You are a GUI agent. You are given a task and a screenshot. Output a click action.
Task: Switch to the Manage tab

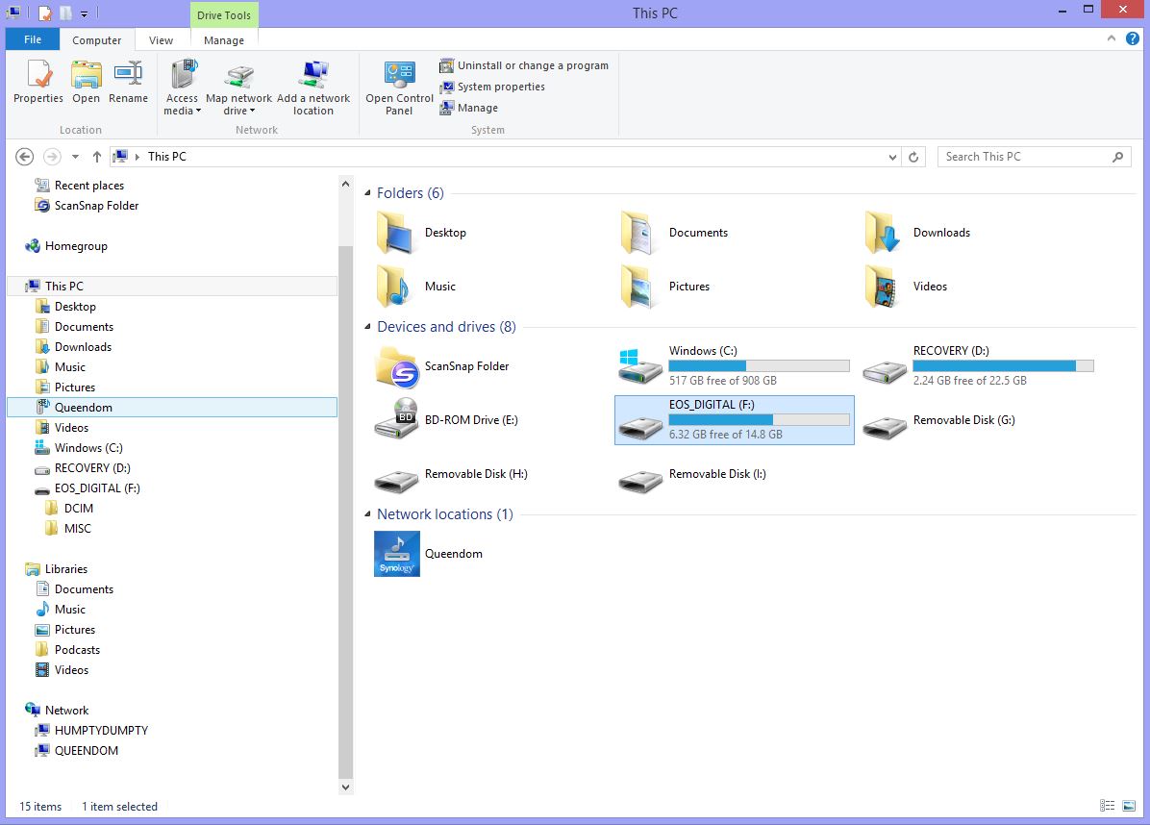click(x=224, y=40)
